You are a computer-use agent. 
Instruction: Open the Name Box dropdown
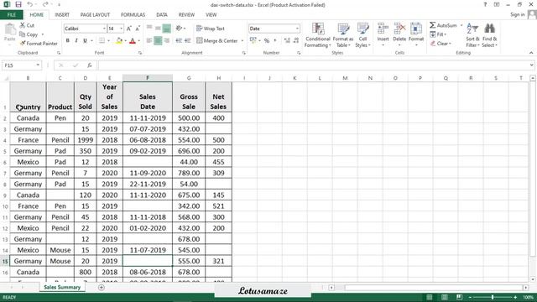pos(38,65)
